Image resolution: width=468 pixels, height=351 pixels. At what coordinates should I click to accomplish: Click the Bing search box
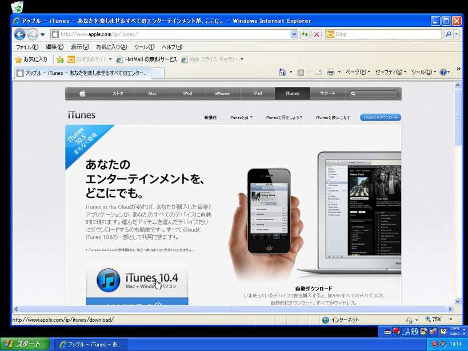point(383,34)
